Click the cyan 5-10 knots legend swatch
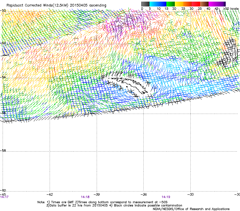This screenshot has width=240, height=211. pos(154,4)
